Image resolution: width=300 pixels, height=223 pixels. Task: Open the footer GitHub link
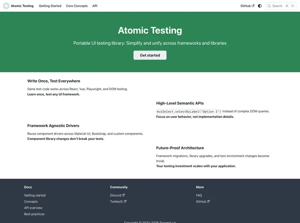(203, 202)
